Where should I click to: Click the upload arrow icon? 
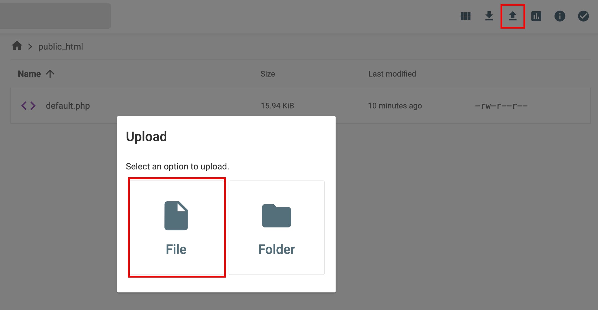coord(513,16)
